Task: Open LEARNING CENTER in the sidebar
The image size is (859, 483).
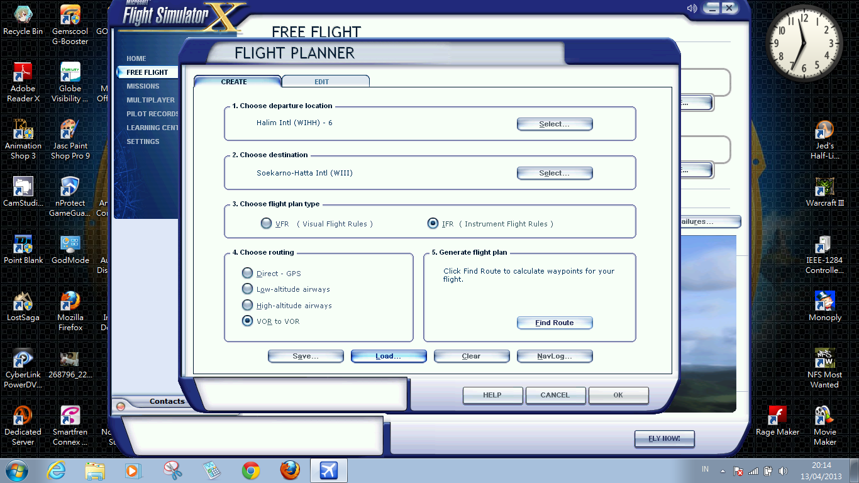Action: (152, 128)
